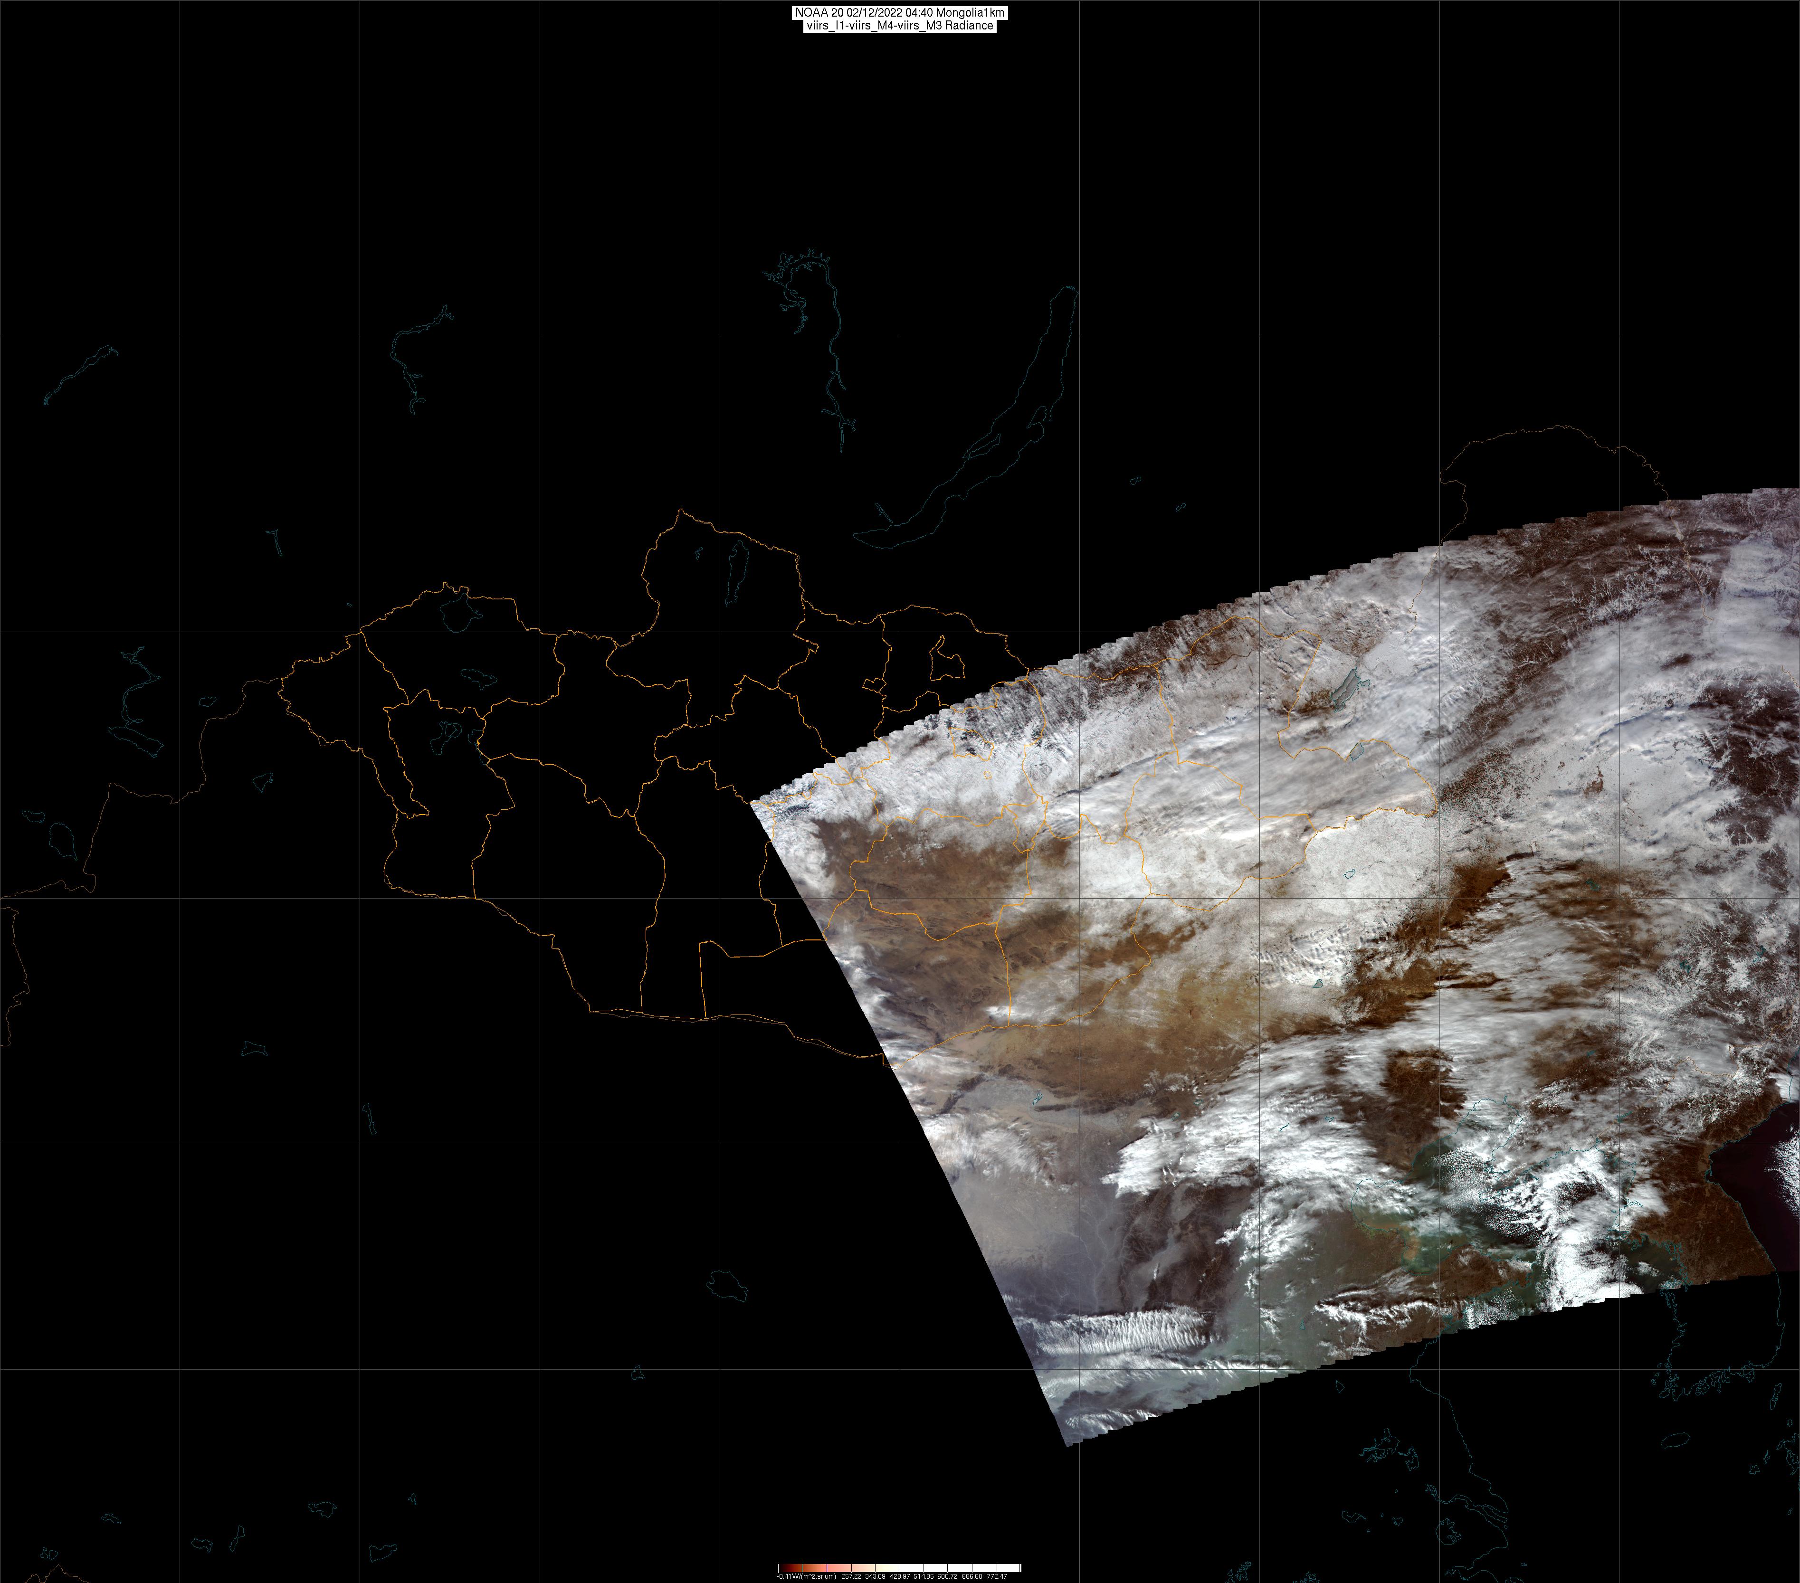Click the viirs_I1-viirs_M4-viirs_M3 Radiance label
This screenshot has width=1800, height=1583.
click(x=899, y=26)
